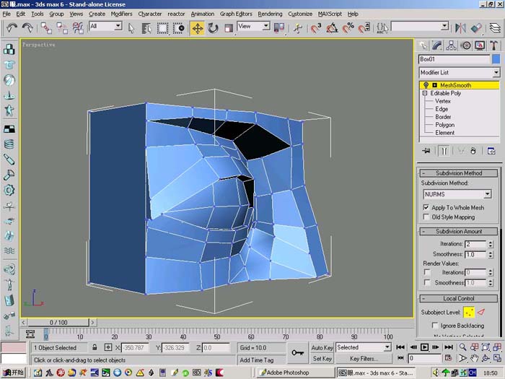Click Remove Modifier trash icon
This screenshot has height=379, width=505.
473,151
